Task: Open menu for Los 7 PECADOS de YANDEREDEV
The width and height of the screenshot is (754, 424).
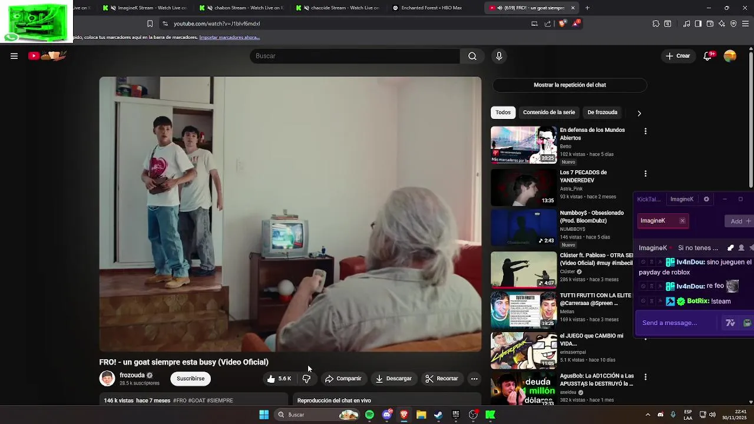Action: click(646, 174)
